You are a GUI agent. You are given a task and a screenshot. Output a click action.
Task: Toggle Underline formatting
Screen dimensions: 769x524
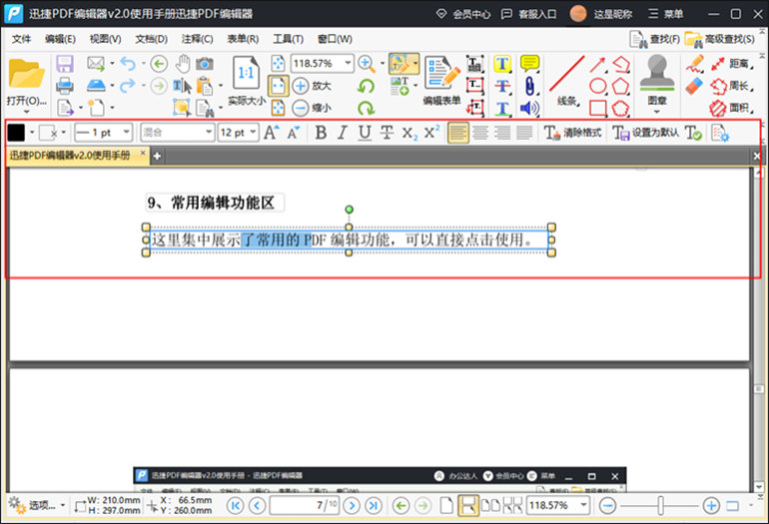[365, 133]
